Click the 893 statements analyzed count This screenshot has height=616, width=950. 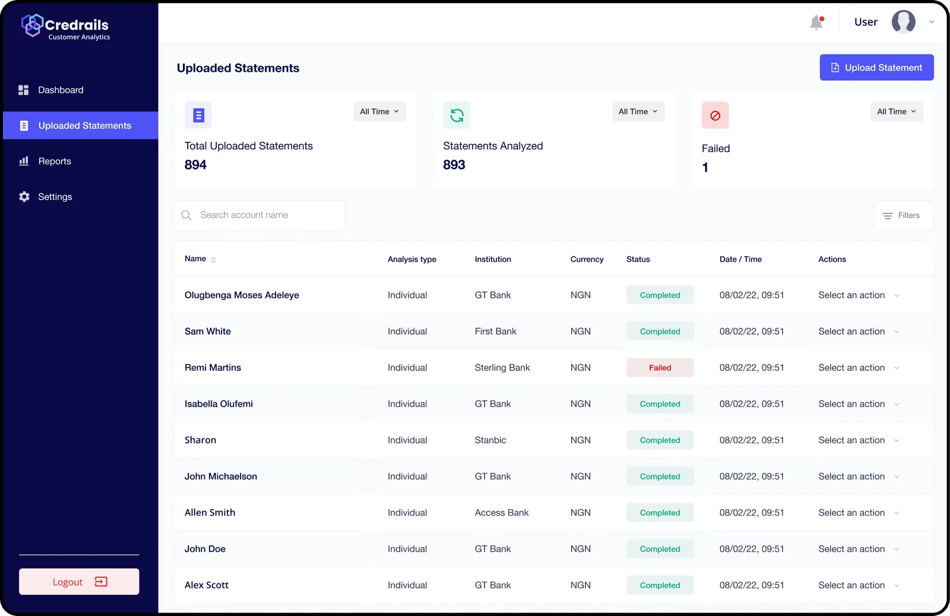click(454, 165)
